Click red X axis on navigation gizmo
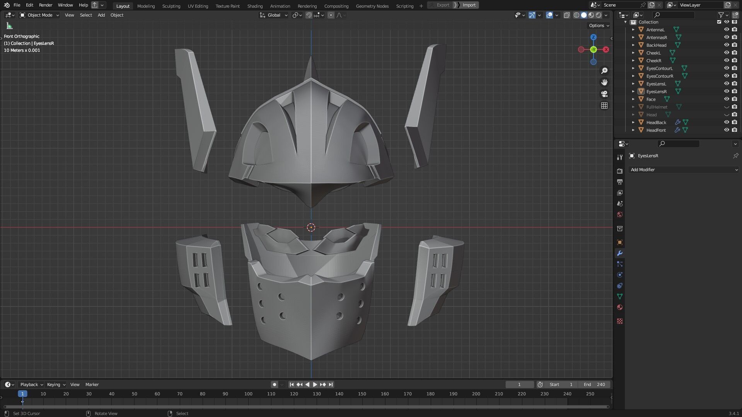The width and height of the screenshot is (742, 417). (x=606, y=49)
